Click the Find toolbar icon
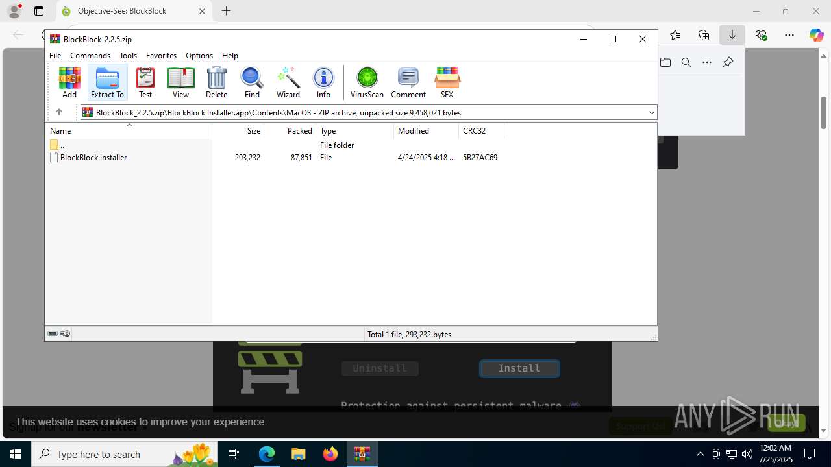The image size is (831, 467). tap(252, 82)
